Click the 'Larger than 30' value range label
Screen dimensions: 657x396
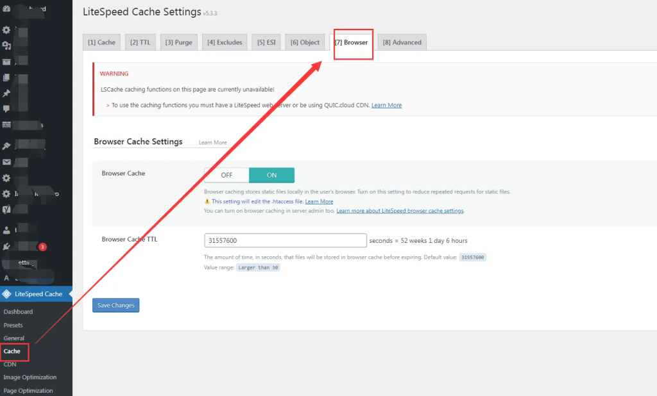[258, 267]
